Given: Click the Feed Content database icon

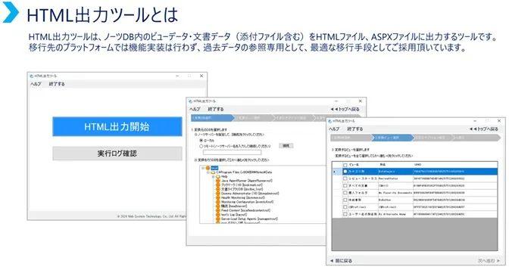Looking at the screenshot, I should tap(218, 210).
